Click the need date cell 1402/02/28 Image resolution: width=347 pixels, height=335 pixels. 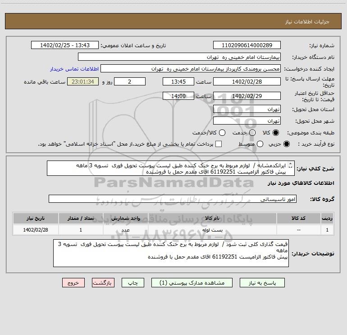(x=36, y=230)
